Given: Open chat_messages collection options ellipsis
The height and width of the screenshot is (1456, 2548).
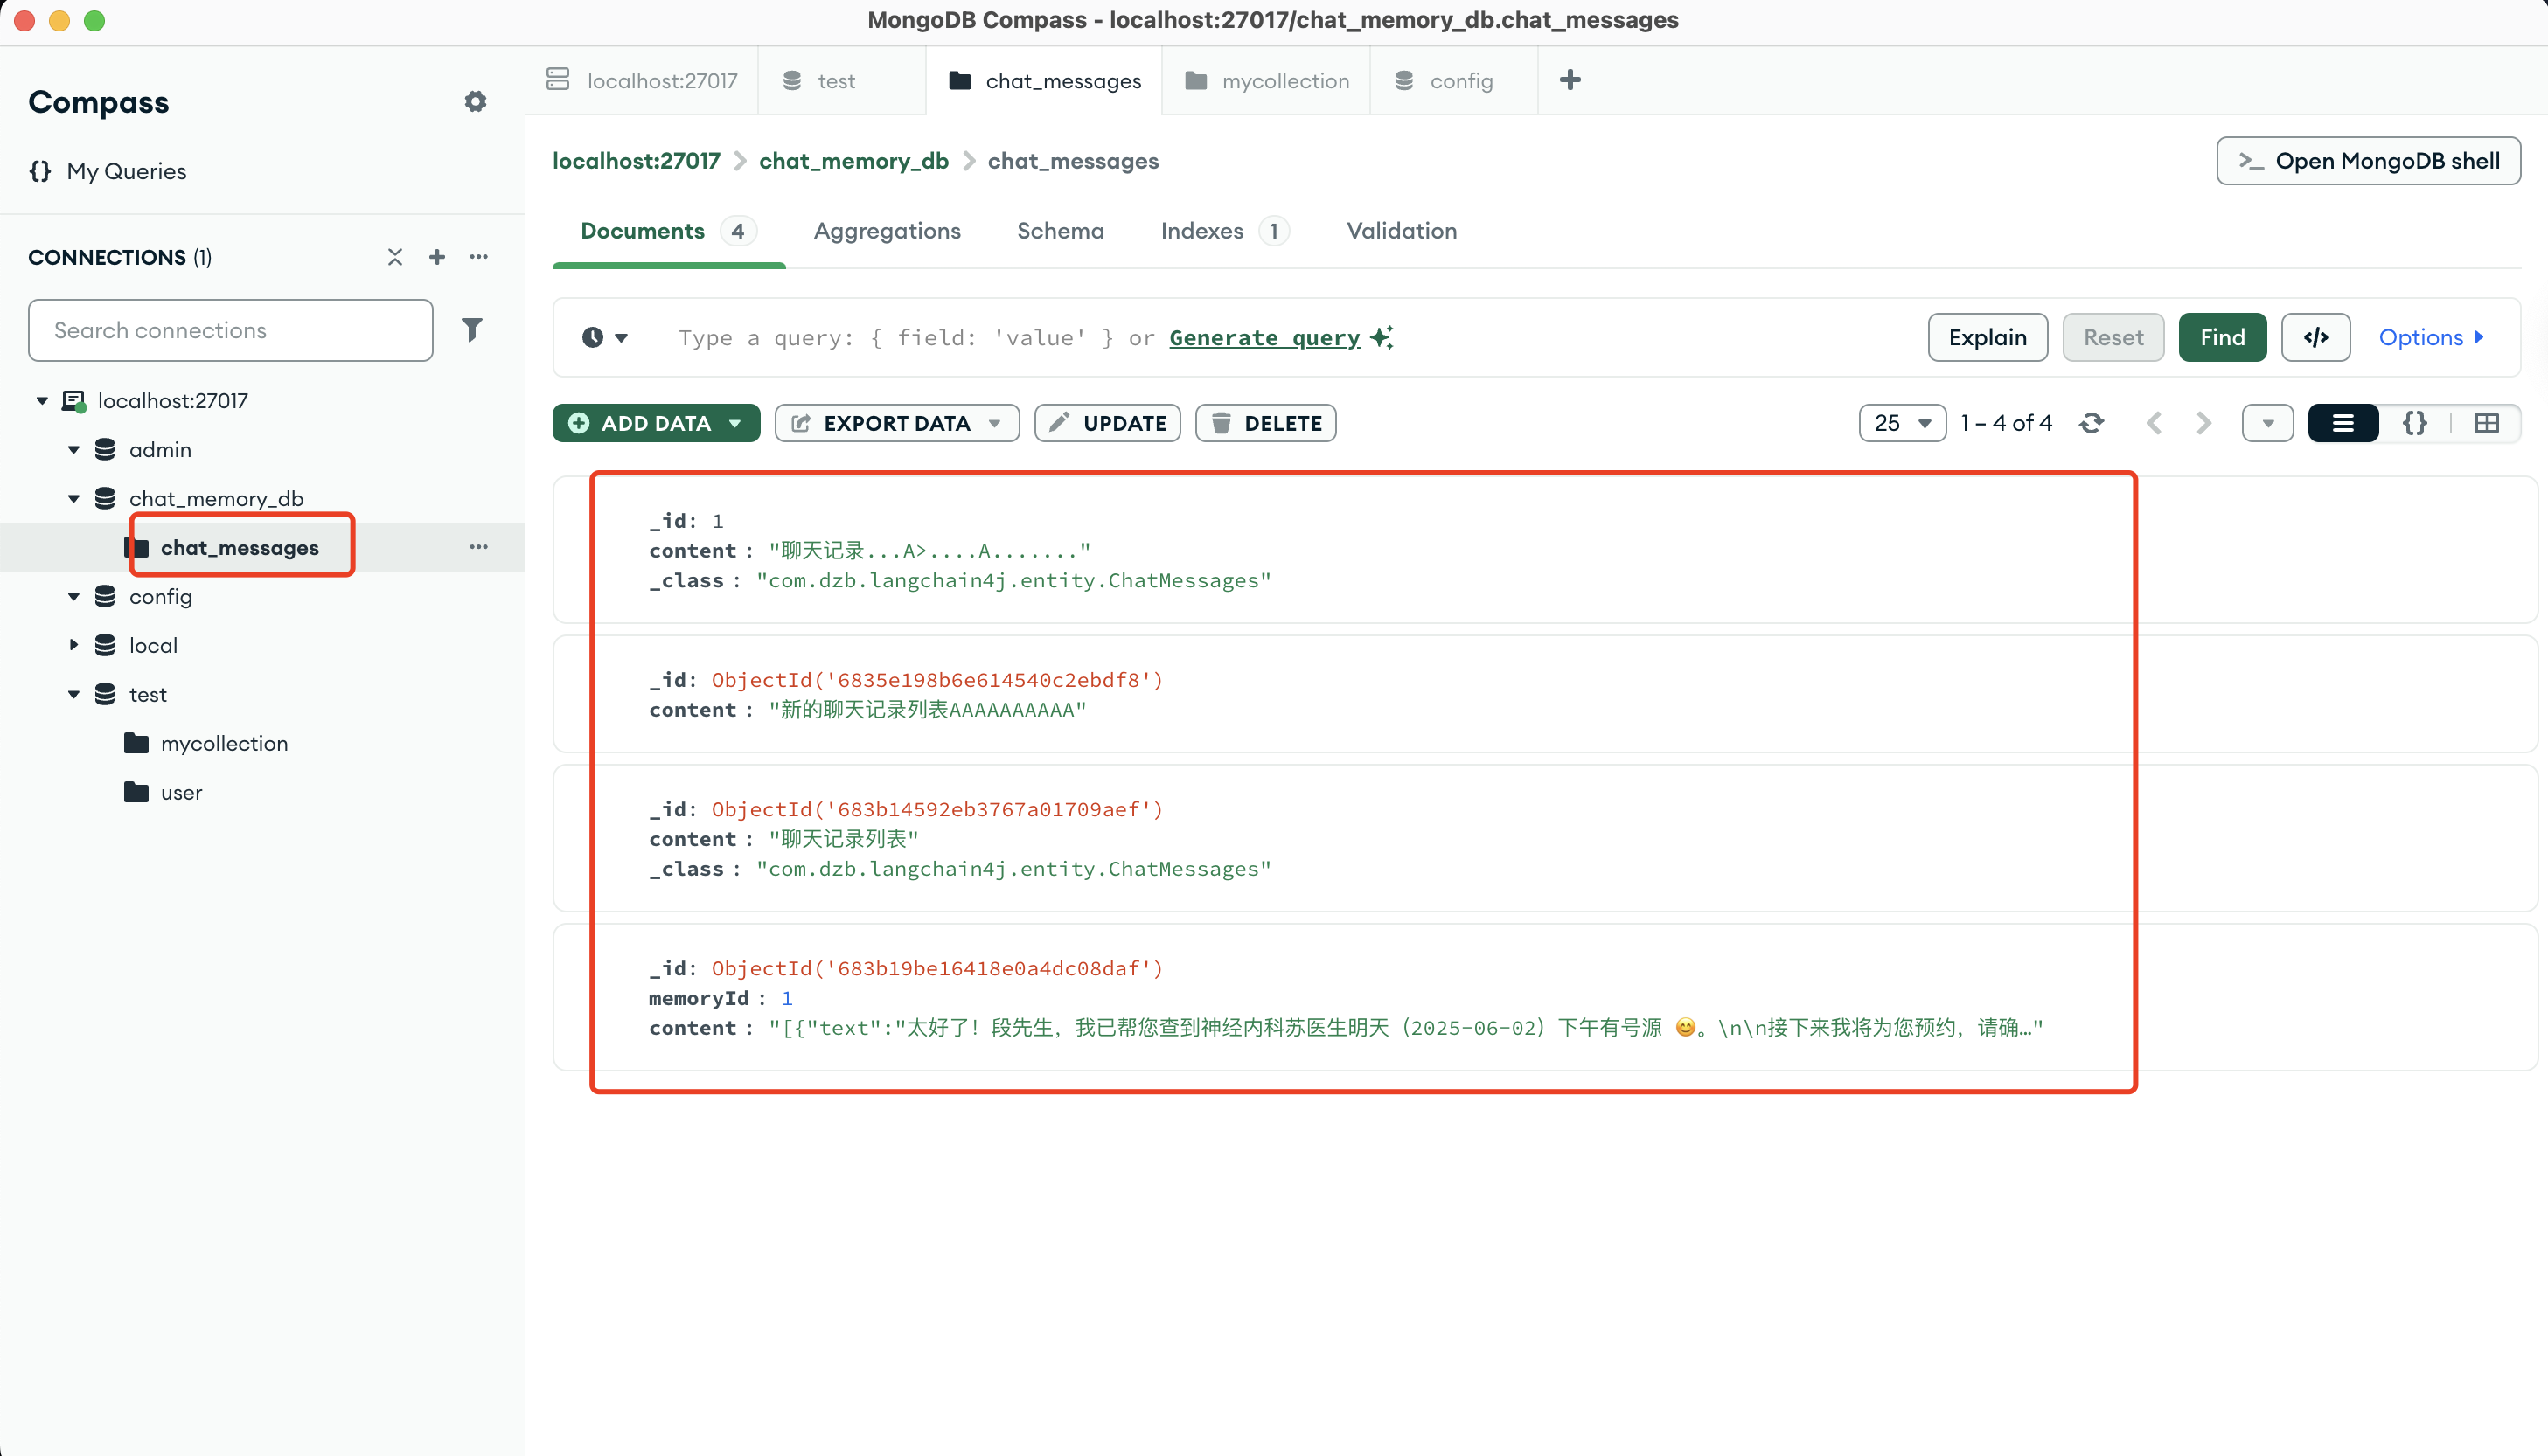Looking at the screenshot, I should click(478, 547).
